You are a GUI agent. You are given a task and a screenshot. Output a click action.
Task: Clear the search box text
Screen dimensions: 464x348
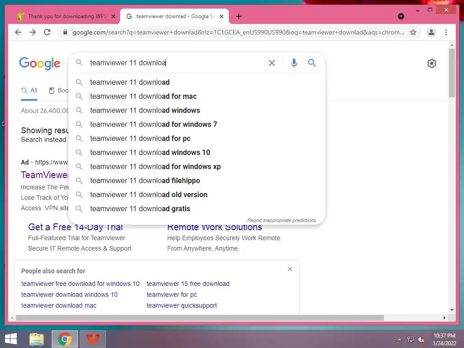coord(272,63)
